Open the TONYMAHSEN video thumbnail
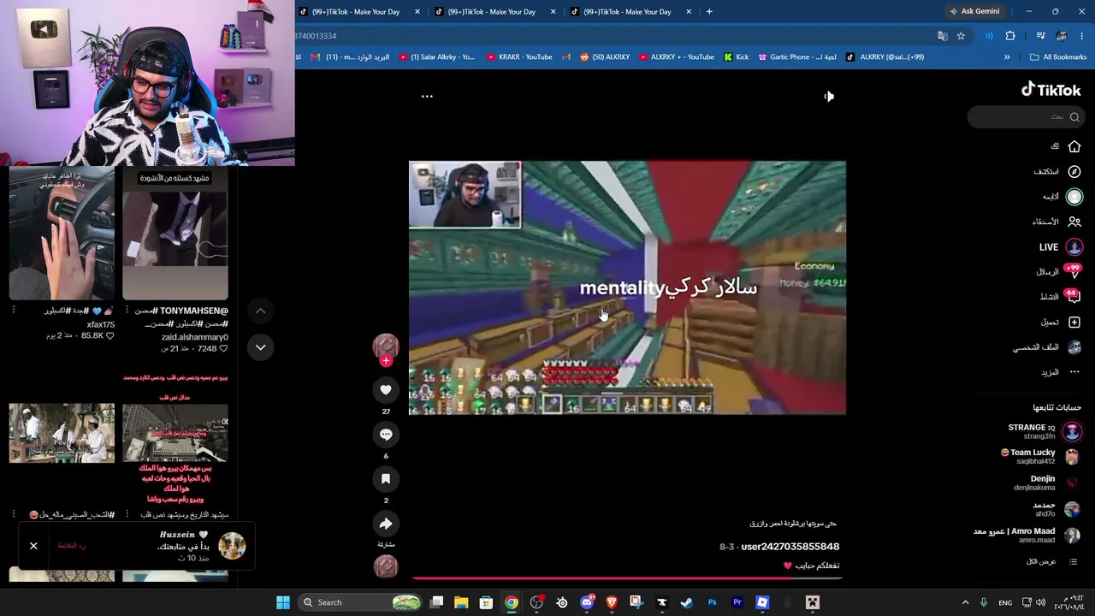The width and height of the screenshot is (1095, 616). [x=175, y=234]
